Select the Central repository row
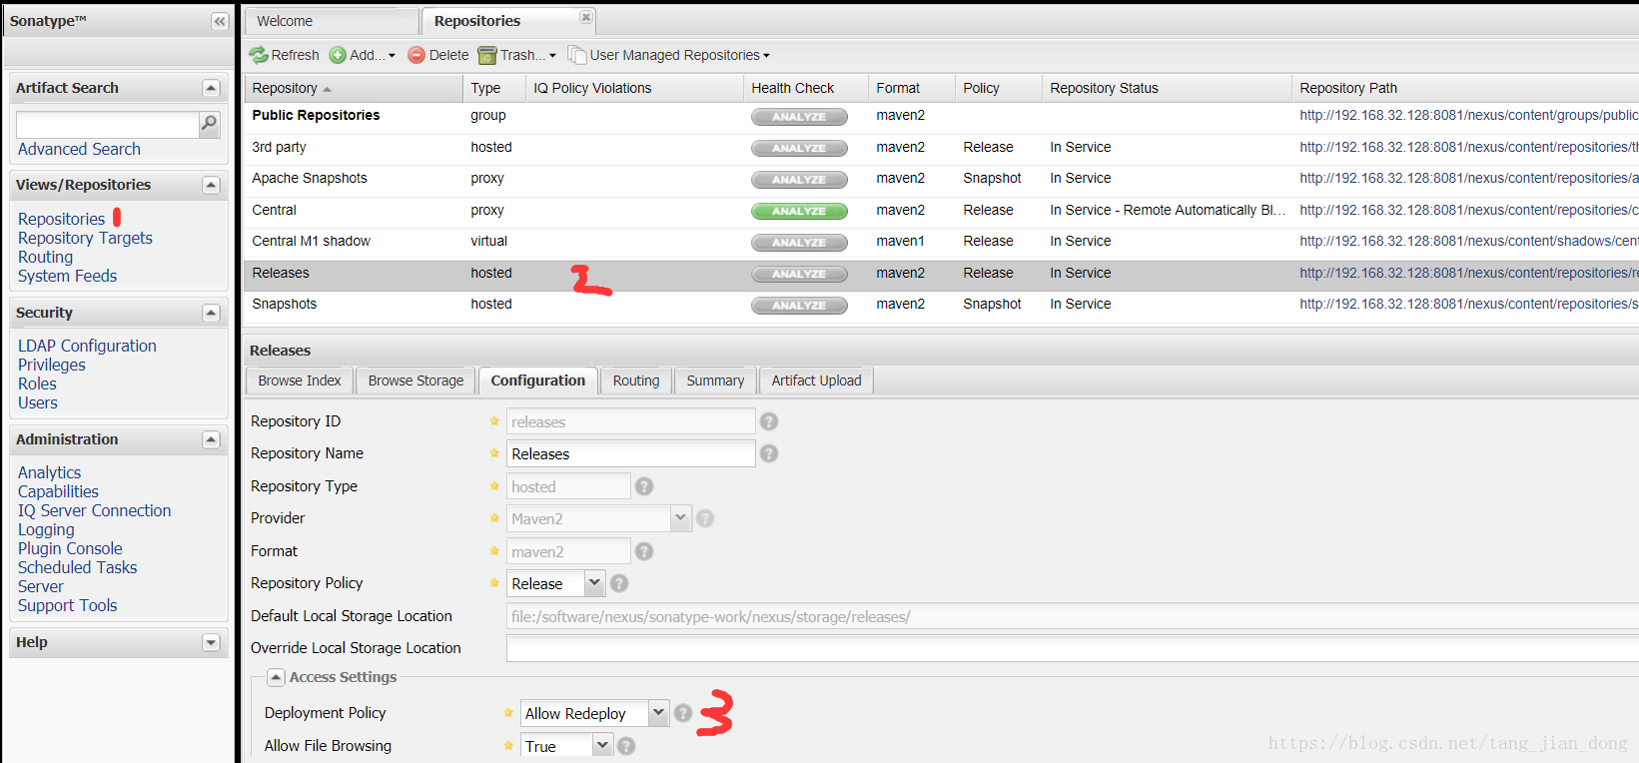The image size is (1639, 763). pyautogui.click(x=941, y=210)
